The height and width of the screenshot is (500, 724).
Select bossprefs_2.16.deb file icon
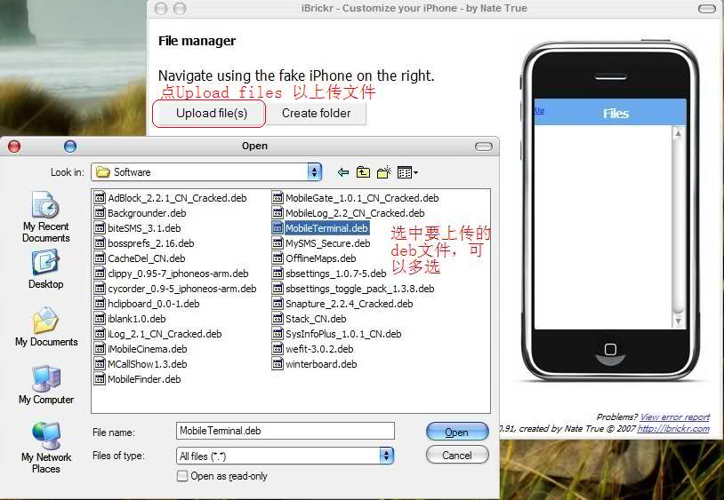100,243
